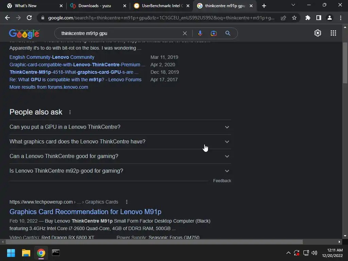Viewport: 348px width, 261px height.
Task: Open terminal app on taskbar
Action: click(56, 253)
